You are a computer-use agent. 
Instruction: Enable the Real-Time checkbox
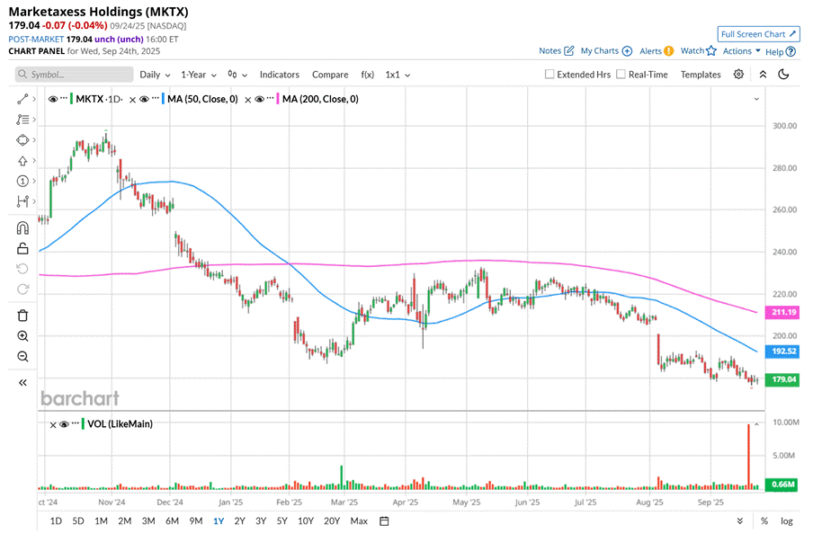(621, 74)
